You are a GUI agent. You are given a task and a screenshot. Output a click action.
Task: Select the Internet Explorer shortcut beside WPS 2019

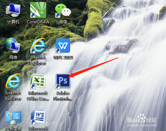coord(38,46)
